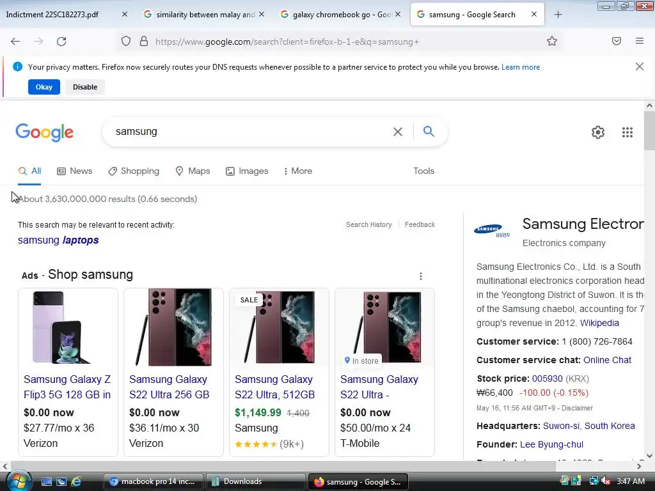Switch to the macbook pro 14 taskbar window
The image size is (655, 491).
tap(153, 481)
